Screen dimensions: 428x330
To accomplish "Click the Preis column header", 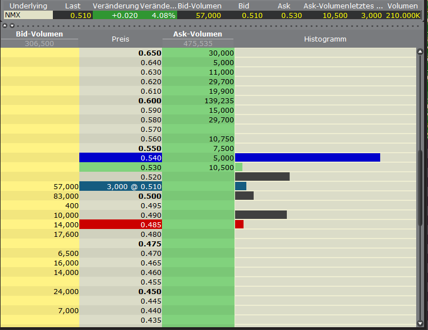I will (120, 39).
